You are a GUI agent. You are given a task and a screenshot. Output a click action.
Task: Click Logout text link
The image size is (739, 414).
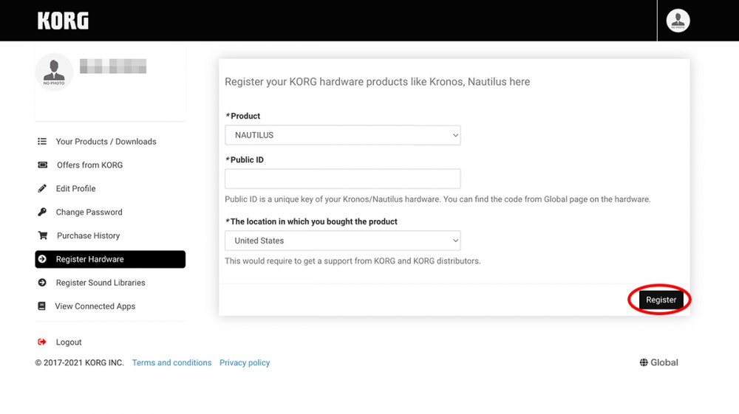tap(69, 342)
